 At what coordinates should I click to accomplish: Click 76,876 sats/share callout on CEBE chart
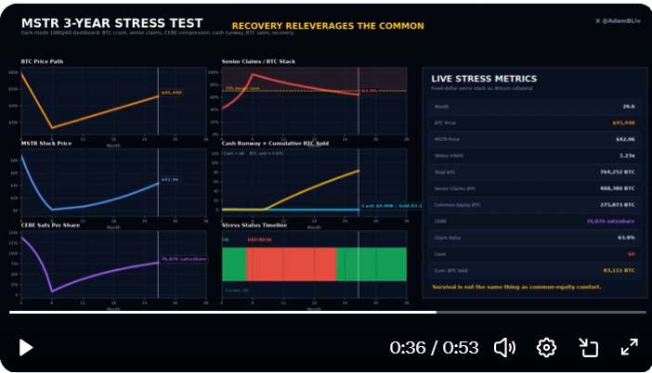pos(184,259)
